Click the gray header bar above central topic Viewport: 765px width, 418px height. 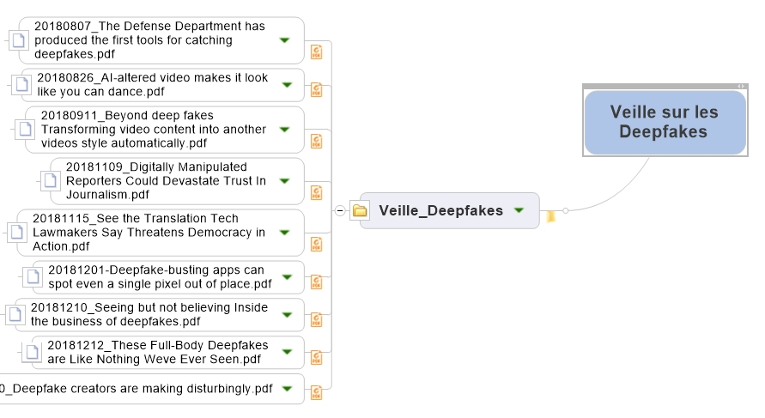pos(665,87)
